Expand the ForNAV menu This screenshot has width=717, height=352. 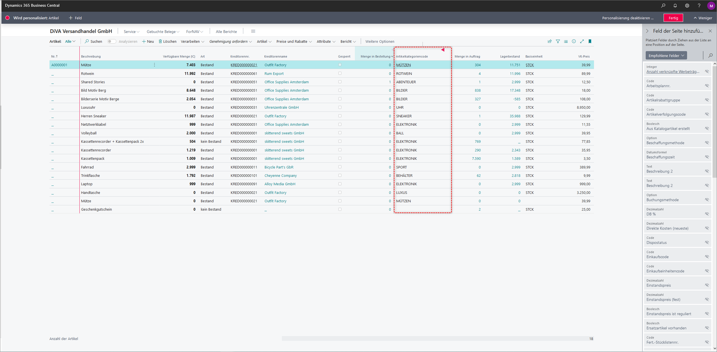tap(195, 32)
